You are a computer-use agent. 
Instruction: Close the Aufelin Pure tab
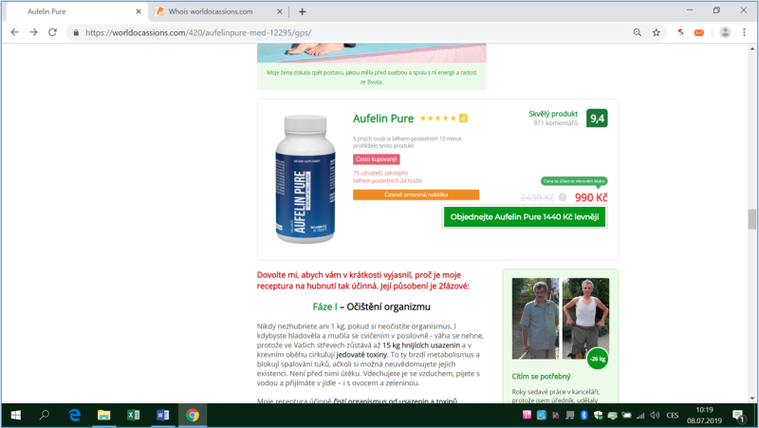pos(139,11)
